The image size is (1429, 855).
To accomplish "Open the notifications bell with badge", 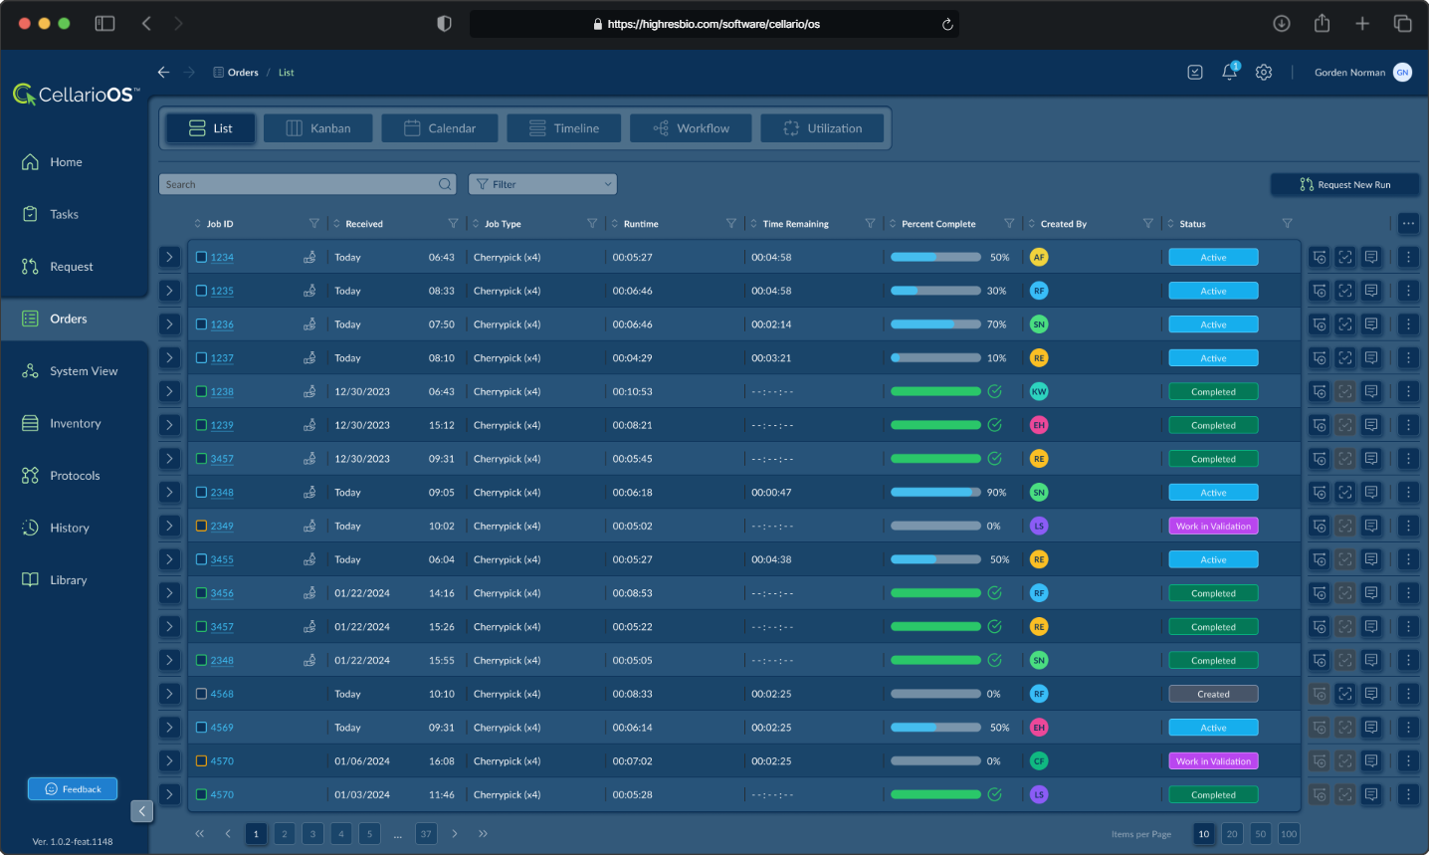I will pyautogui.click(x=1229, y=72).
